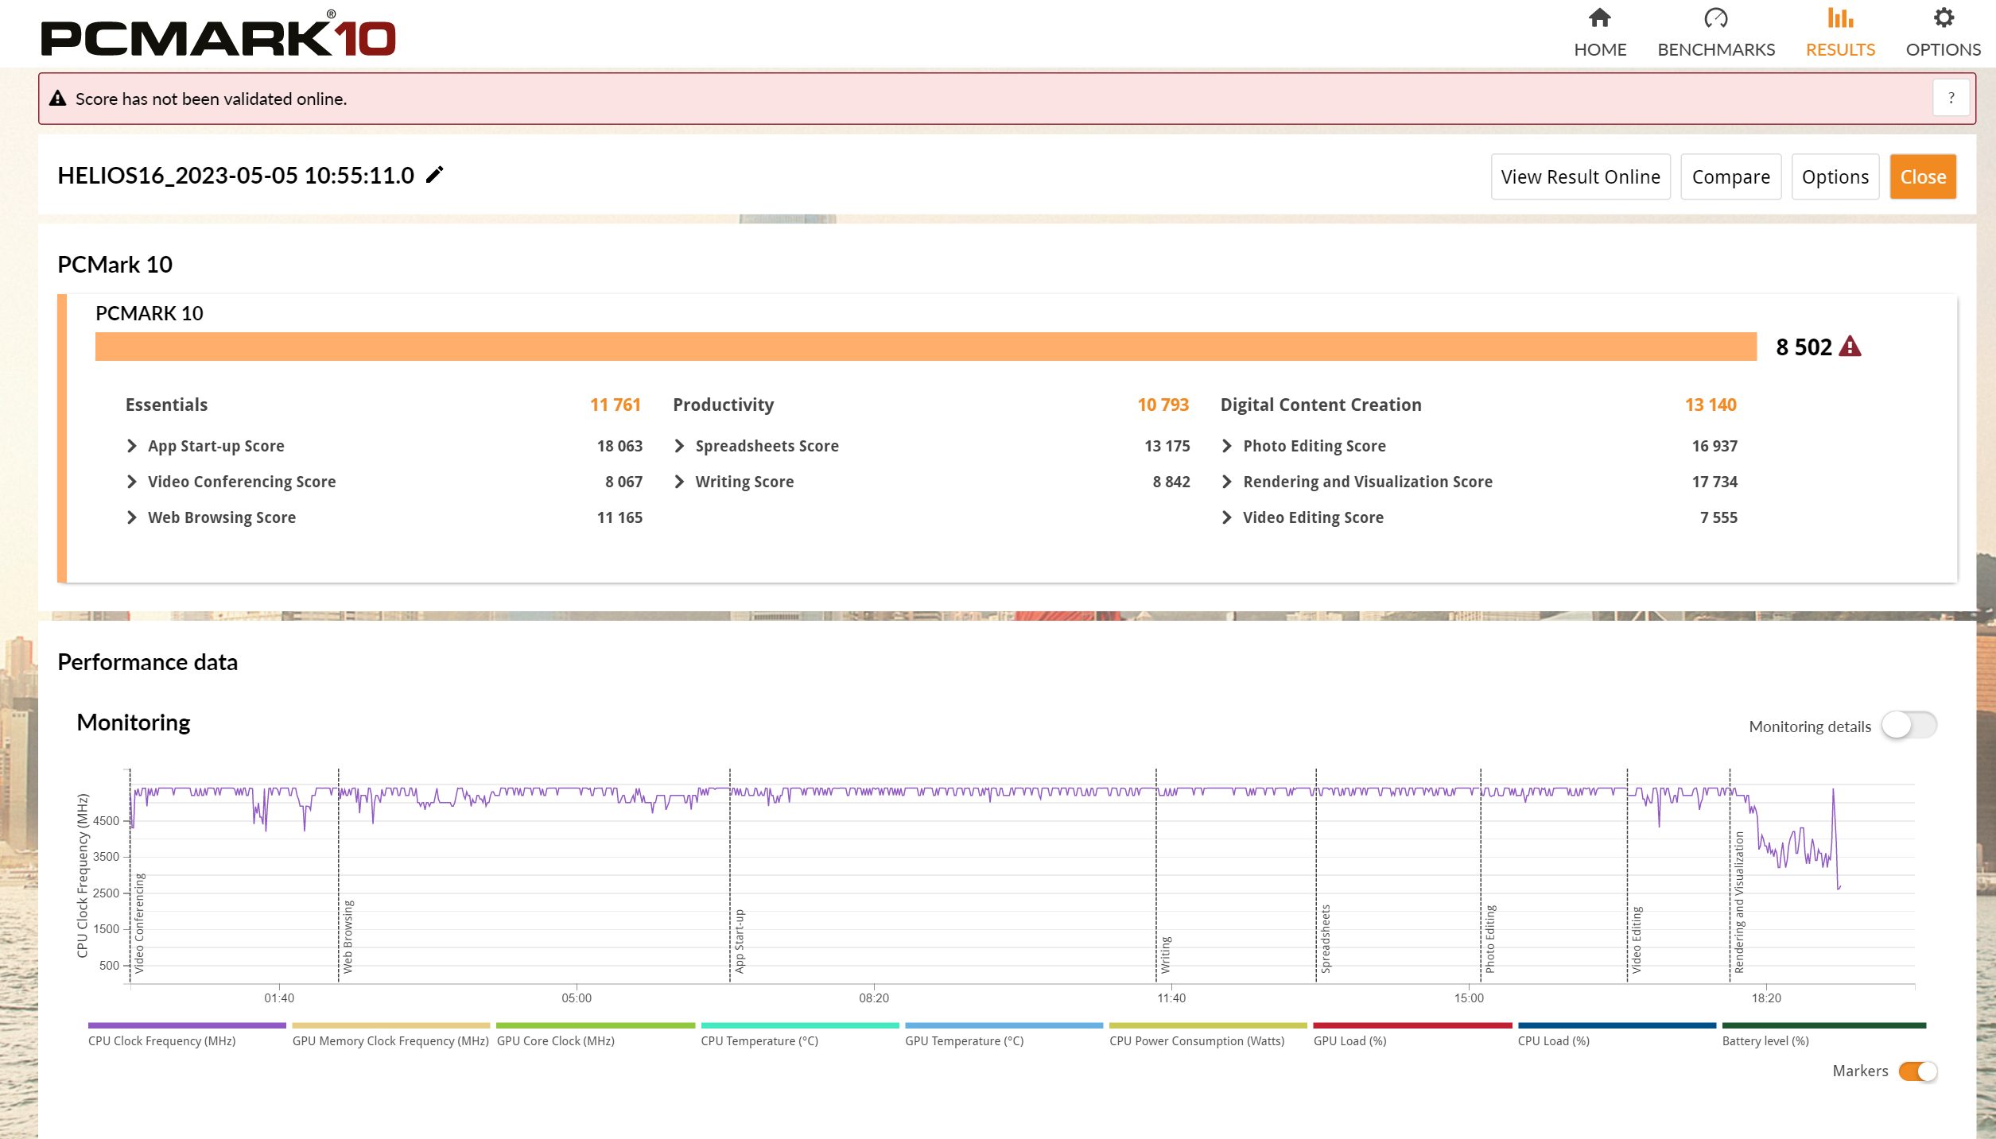Click the pencil icon to rename result

434,175
